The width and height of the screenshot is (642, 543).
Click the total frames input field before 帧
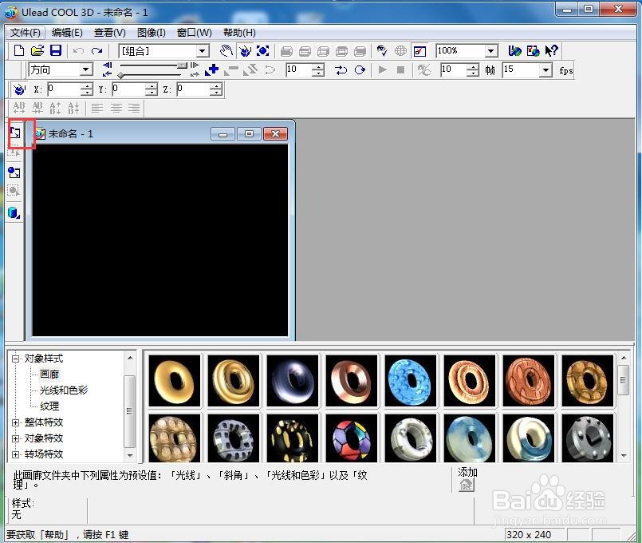tap(454, 70)
